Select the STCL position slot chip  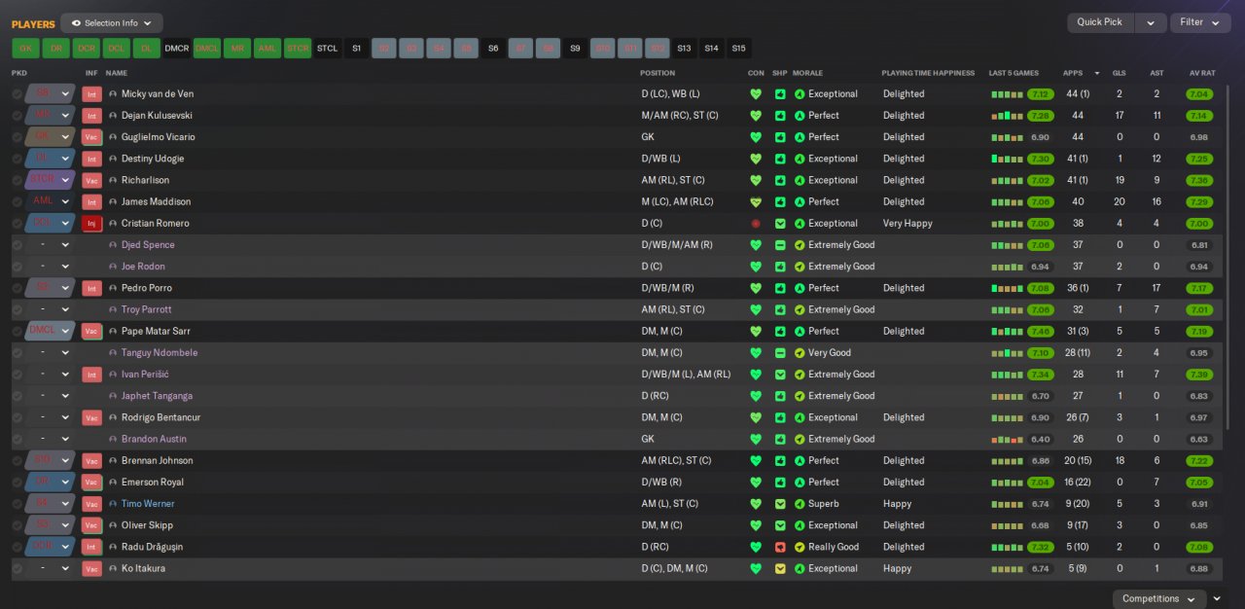pyautogui.click(x=328, y=49)
